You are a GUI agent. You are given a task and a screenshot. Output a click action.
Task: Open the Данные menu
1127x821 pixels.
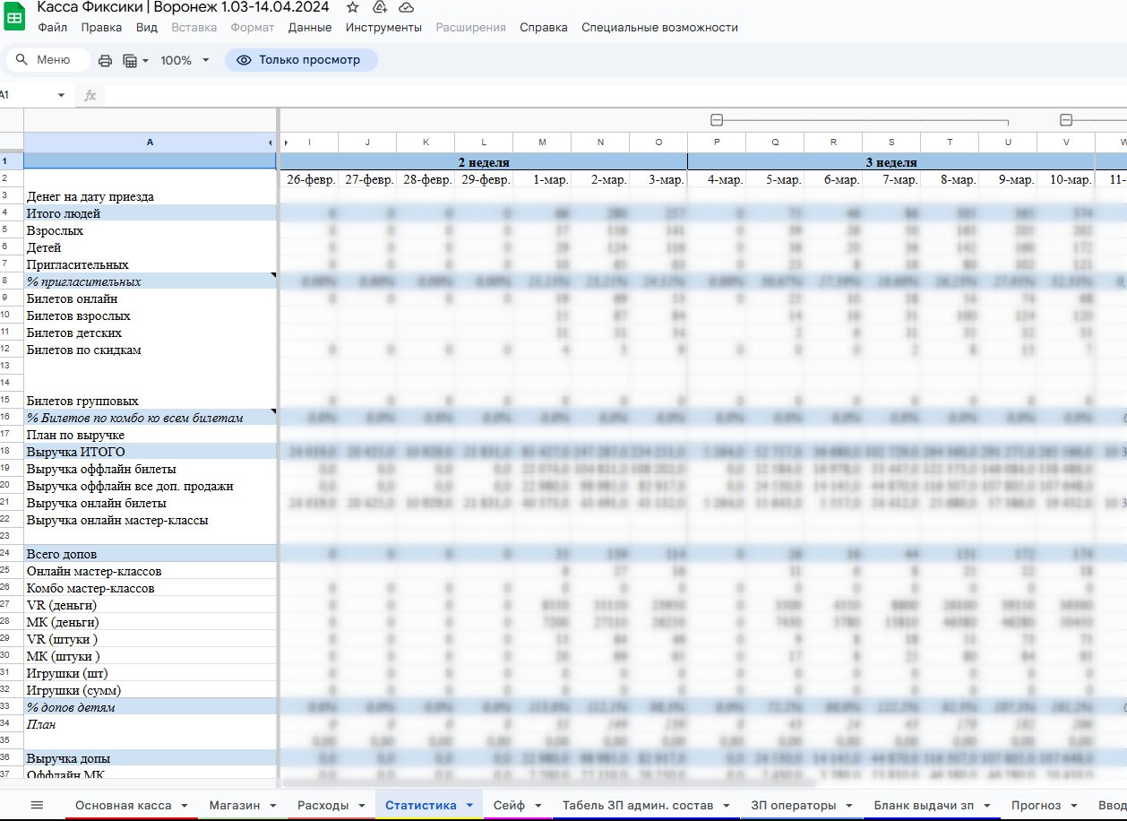point(310,28)
